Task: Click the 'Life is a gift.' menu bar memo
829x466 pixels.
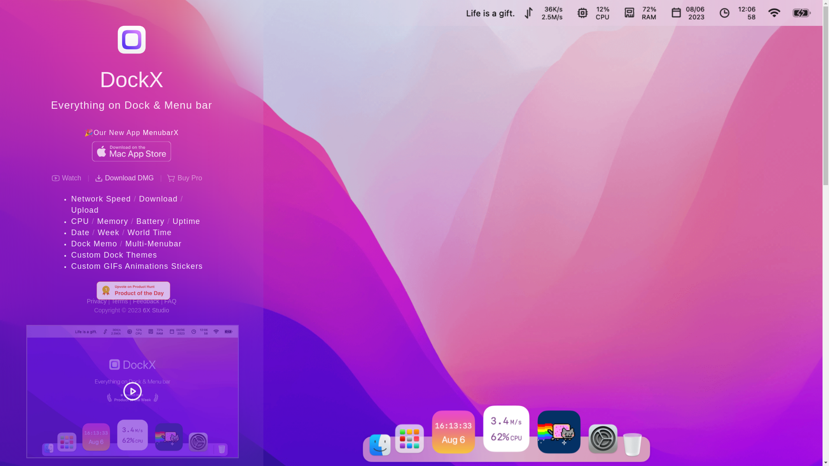Action: coord(490,13)
